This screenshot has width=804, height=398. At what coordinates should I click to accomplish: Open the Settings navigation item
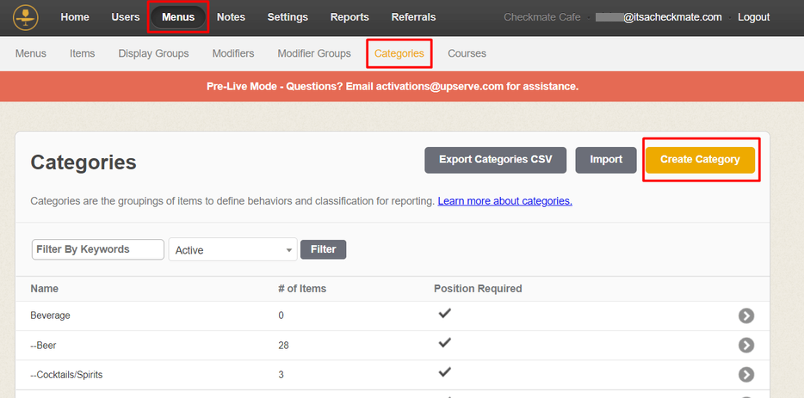click(x=288, y=17)
